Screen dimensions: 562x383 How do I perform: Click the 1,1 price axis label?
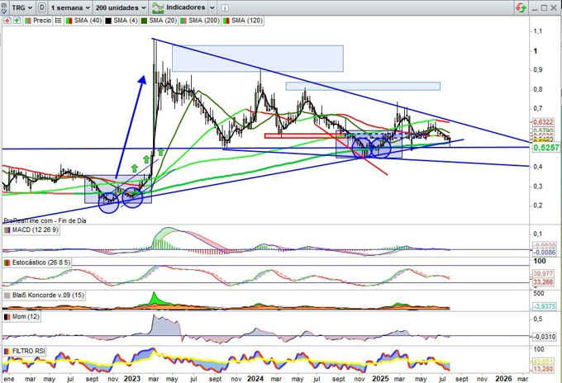coord(538,31)
